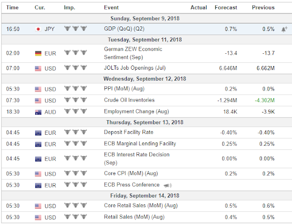Open the ECB Interest Rate Decision event
The width and height of the screenshot is (292, 224).
136,158
